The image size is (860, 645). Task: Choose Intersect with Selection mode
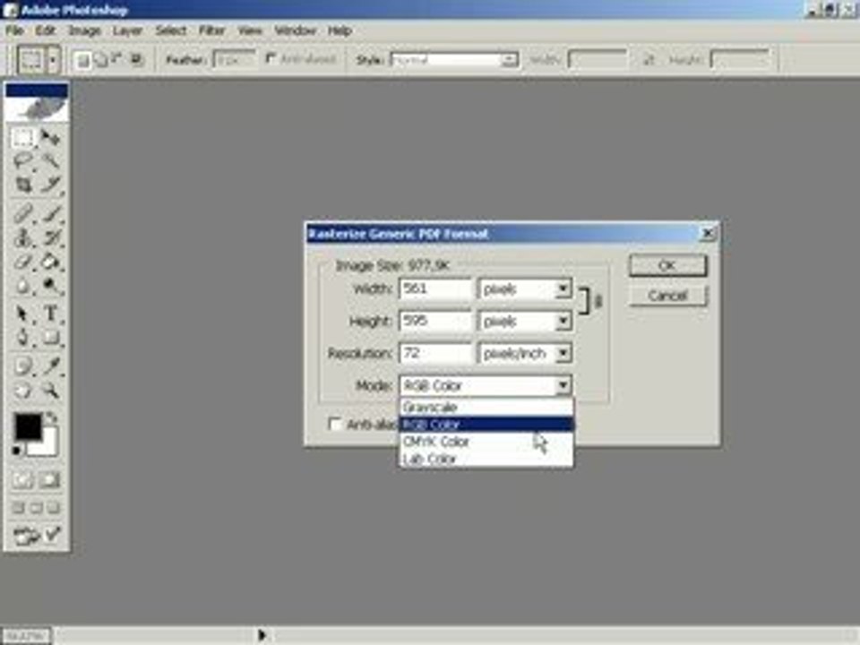[136, 60]
